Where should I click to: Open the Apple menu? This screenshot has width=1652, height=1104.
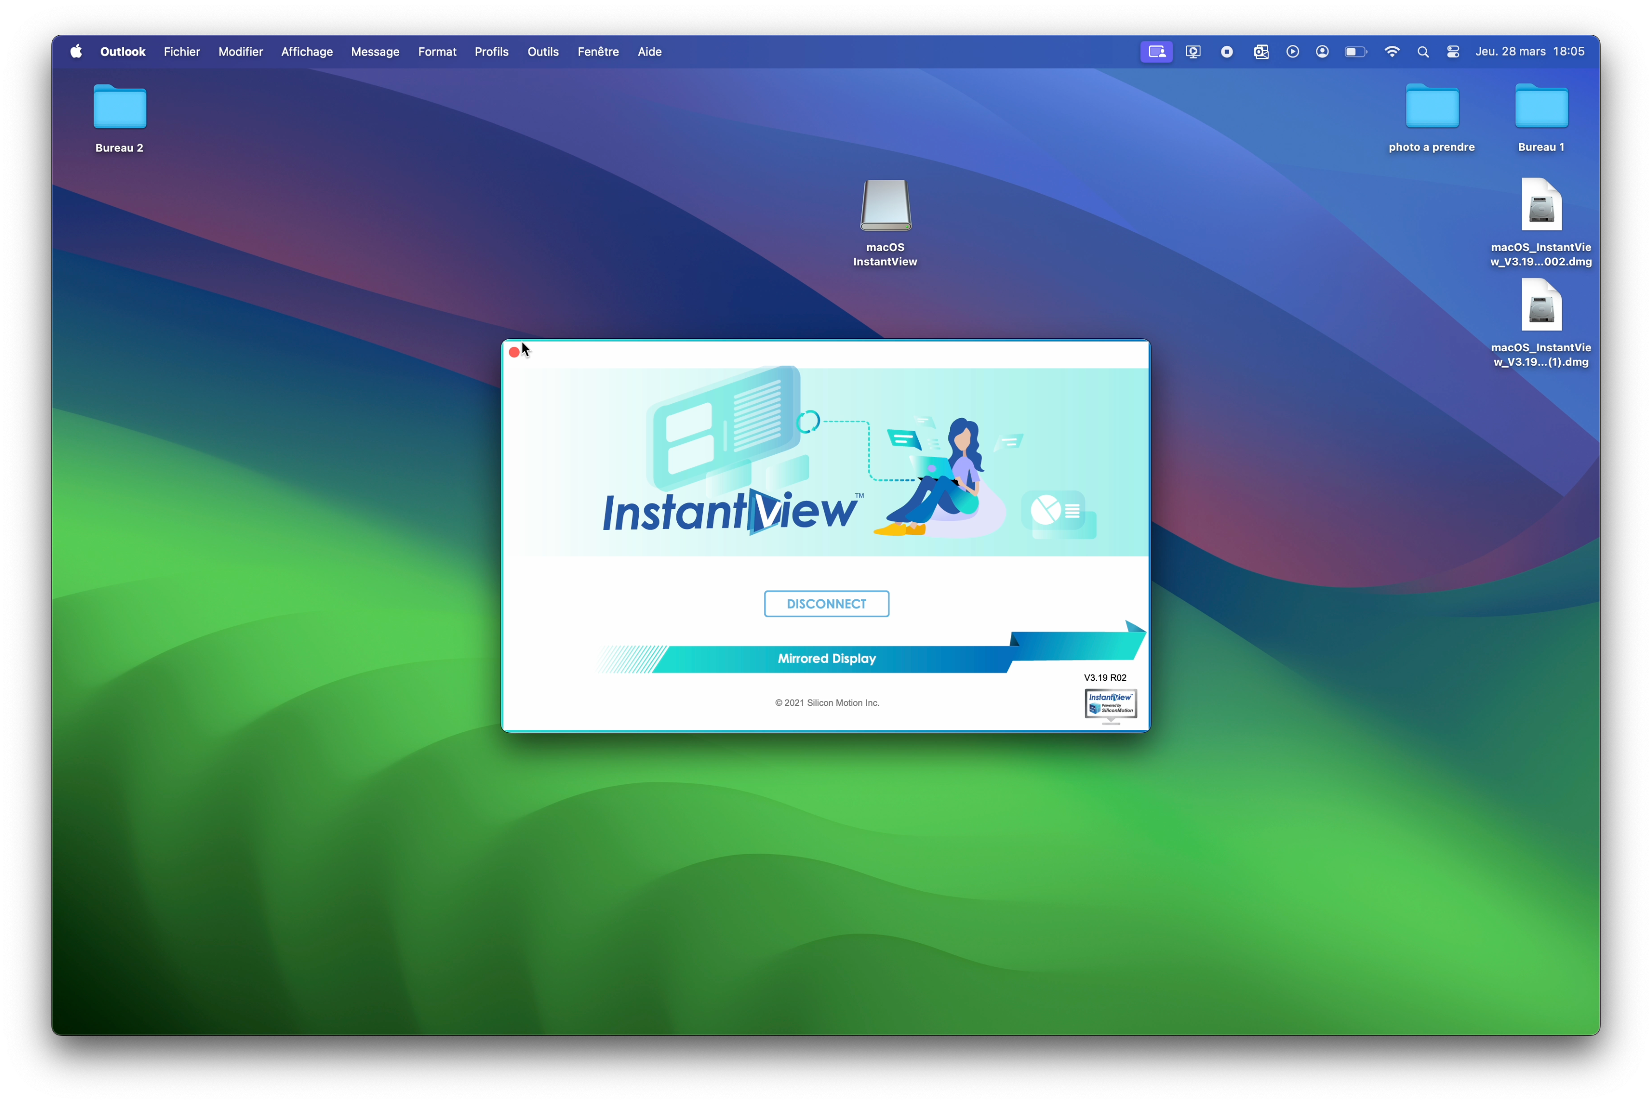tap(76, 51)
